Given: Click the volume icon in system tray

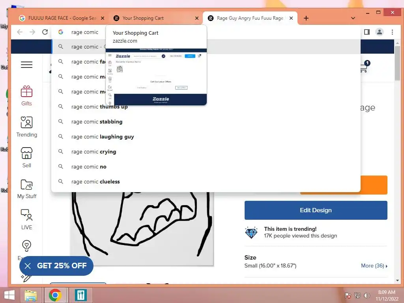Looking at the screenshot, I should (x=367, y=295).
